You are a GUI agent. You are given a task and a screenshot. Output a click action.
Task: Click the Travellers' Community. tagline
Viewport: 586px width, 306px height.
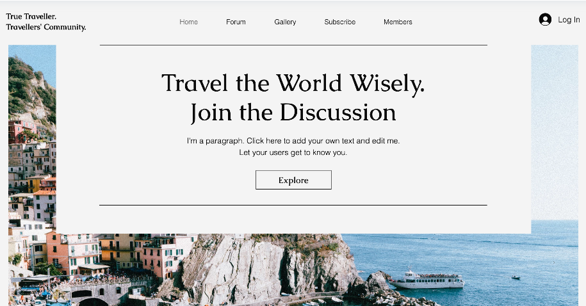[x=46, y=28]
